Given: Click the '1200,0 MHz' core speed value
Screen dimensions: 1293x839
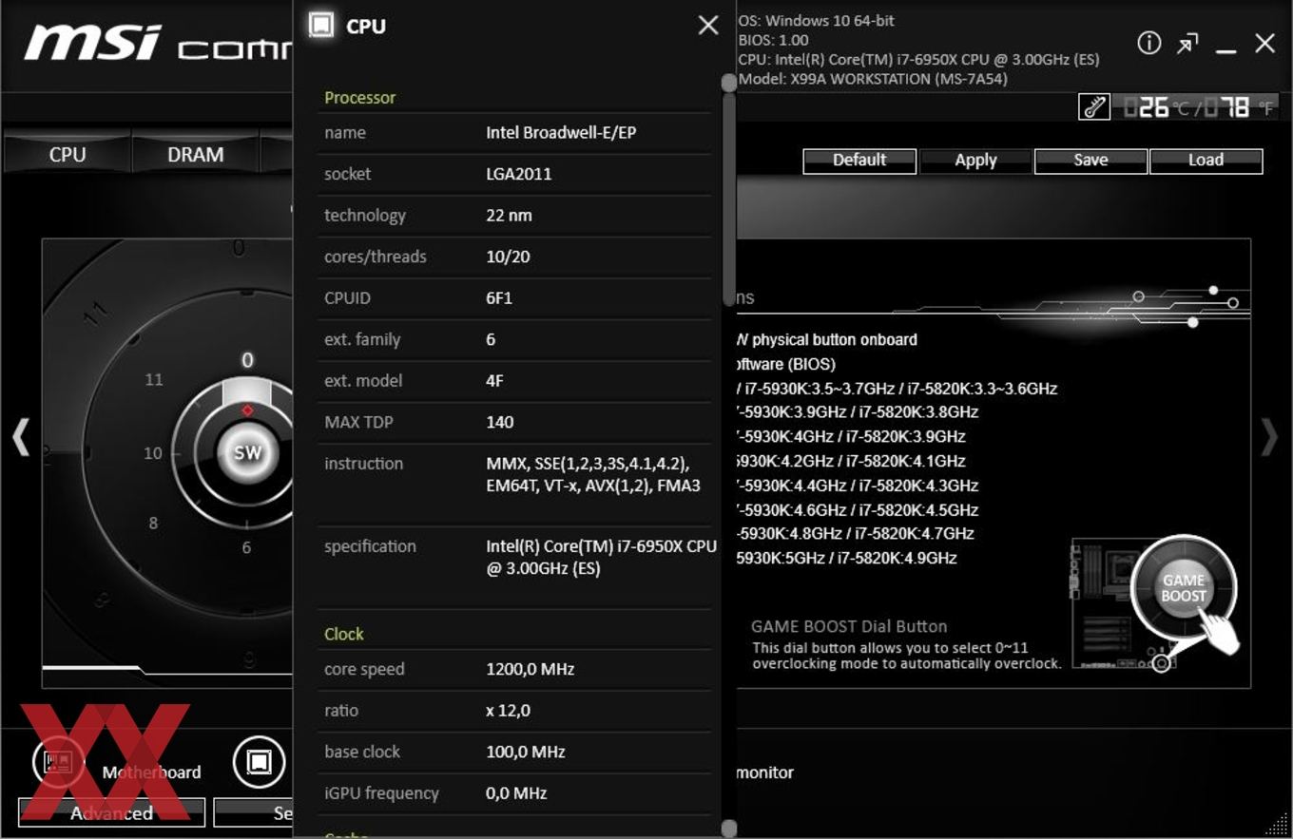Looking at the screenshot, I should (x=531, y=669).
